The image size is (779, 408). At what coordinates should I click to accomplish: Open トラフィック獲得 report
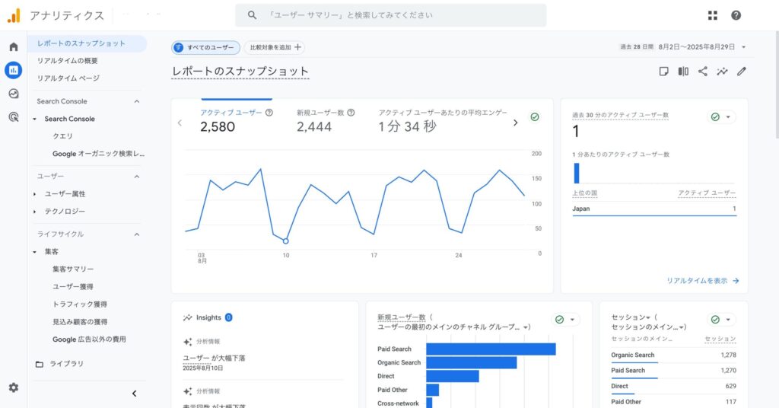point(79,304)
